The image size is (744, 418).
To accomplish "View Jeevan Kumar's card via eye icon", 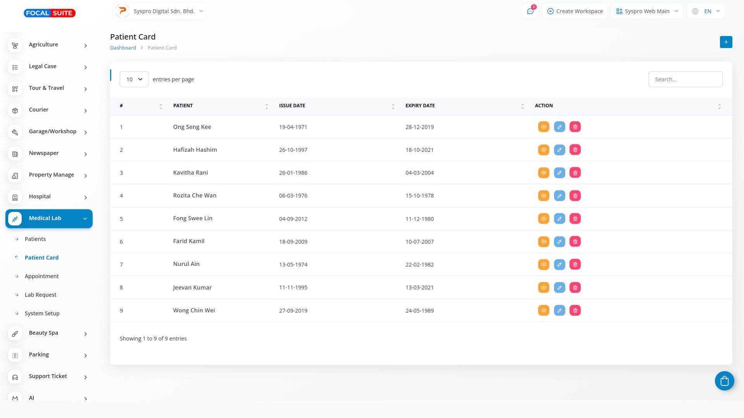I will point(544,288).
